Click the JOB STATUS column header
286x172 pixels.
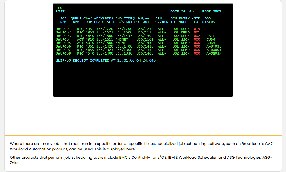209,20
